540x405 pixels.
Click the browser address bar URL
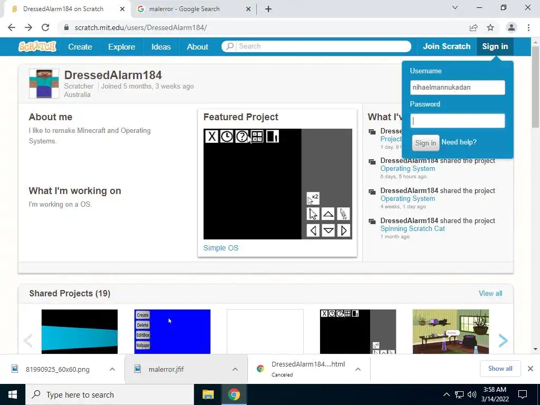[x=140, y=27]
